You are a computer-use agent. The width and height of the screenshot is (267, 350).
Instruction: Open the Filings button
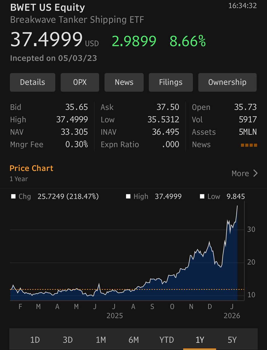point(171,82)
